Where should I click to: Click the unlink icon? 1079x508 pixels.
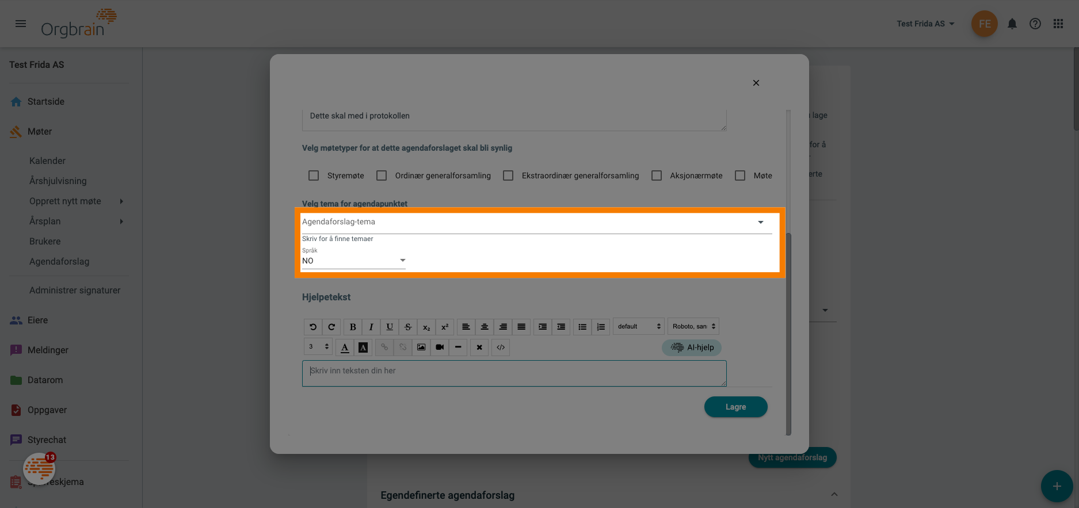click(x=403, y=347)
